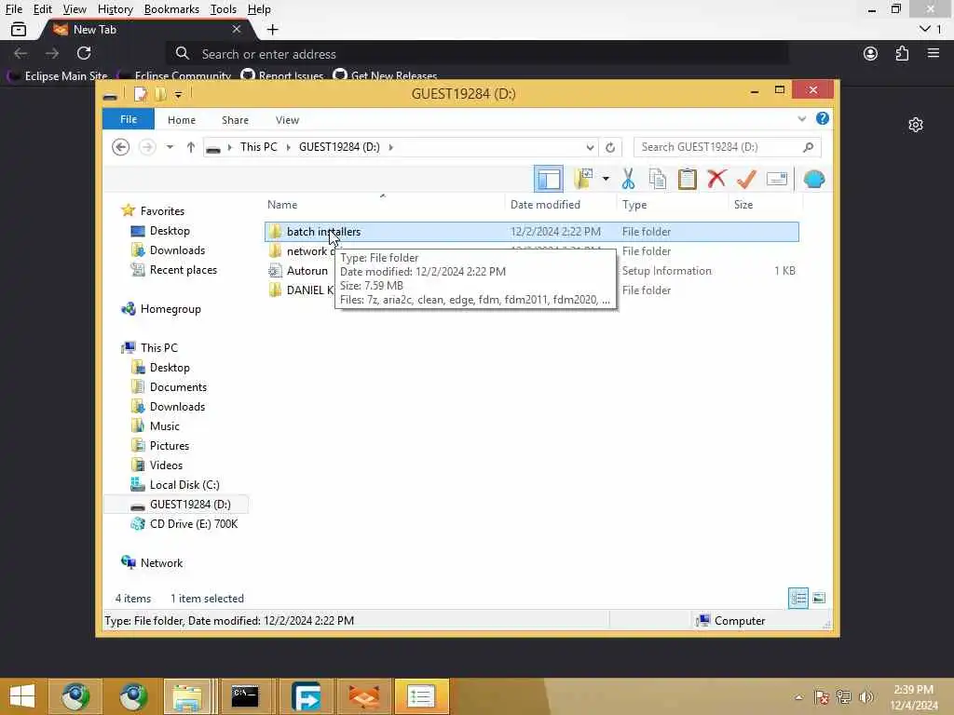Open quick access toolbar customize dropdown
The height and width of the screenshot is (715, 954).
pos(178,94)
